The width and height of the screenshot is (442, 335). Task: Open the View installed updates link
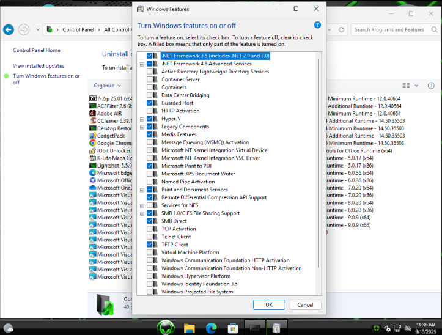(39, 66)
